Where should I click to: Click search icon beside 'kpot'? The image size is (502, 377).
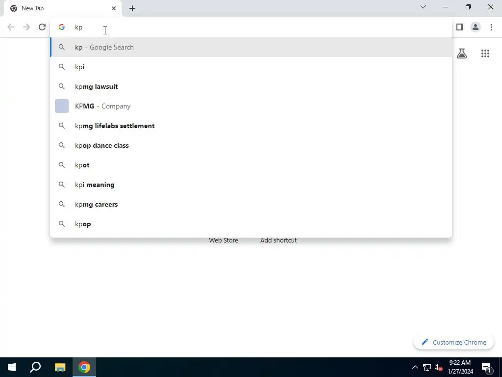[62, 165]
